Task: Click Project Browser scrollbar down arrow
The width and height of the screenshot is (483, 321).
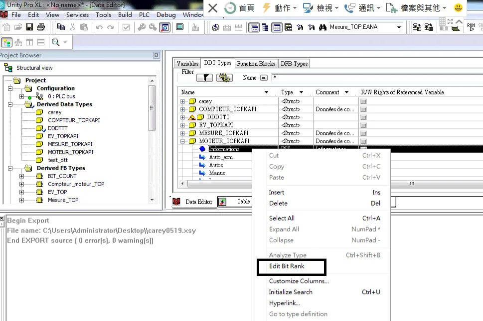Action: [152, 200]
